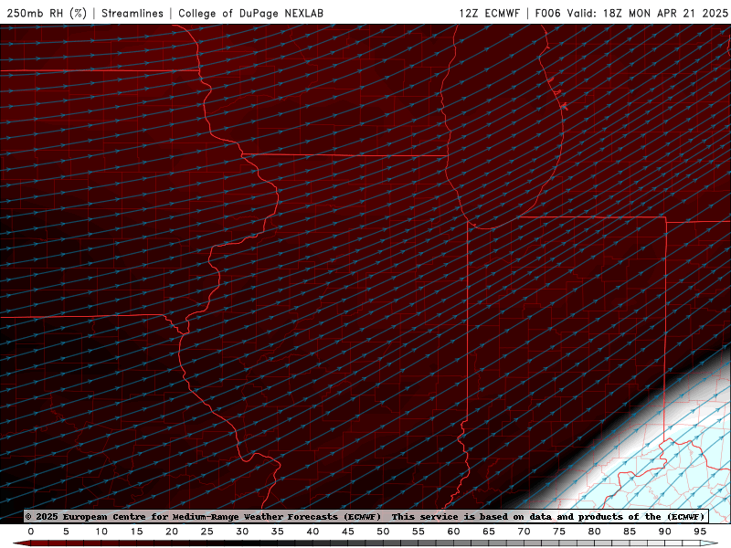Click "College of DuPage NEXLAB" header text
This screenshot has width=731, height=548.
pyautogui.click(x=250, y=13)
